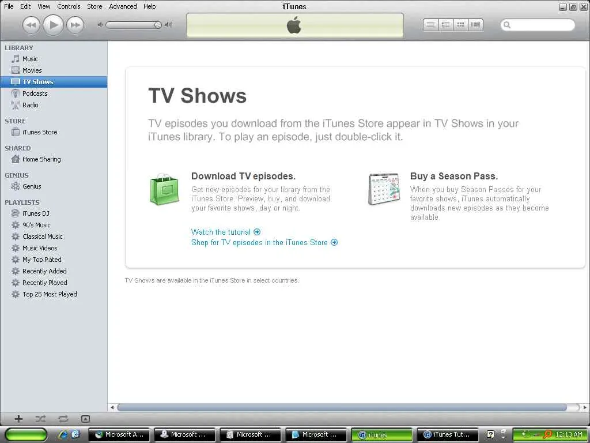The width and height of the screenshot is (590, 443).
Task: Click the Play button
Action: point(53,25)
